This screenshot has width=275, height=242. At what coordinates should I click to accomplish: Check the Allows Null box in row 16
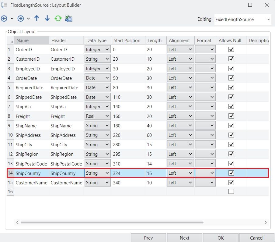click(231, 192)
